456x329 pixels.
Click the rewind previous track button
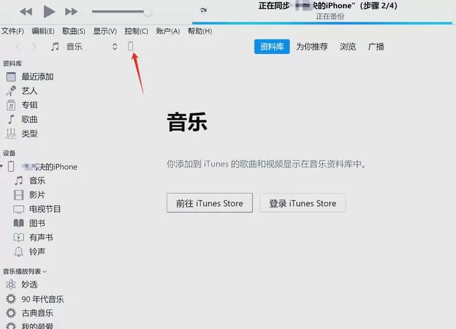click(26, 12)
